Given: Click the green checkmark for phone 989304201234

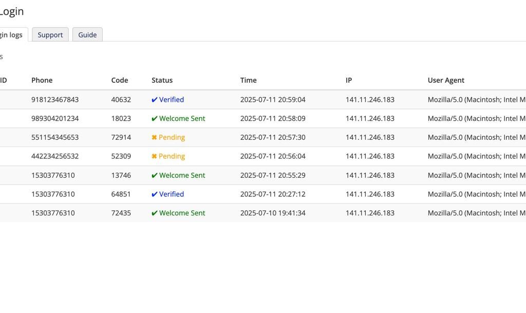Looking at the screenshot, I should pos(154,118).
